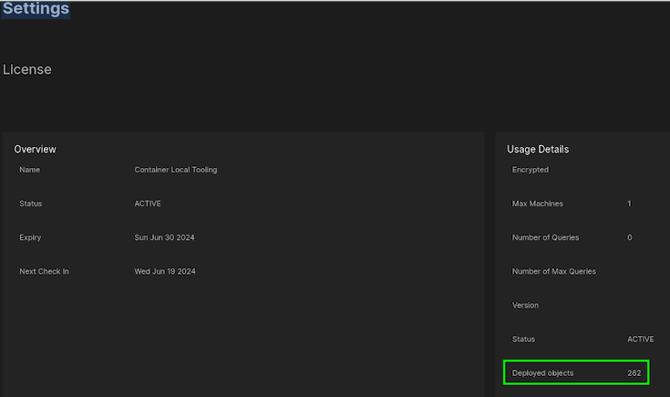This screenshot has height=397, width=670.
Task: Select the Deployed objects count 262
Action: pos(634,373)
